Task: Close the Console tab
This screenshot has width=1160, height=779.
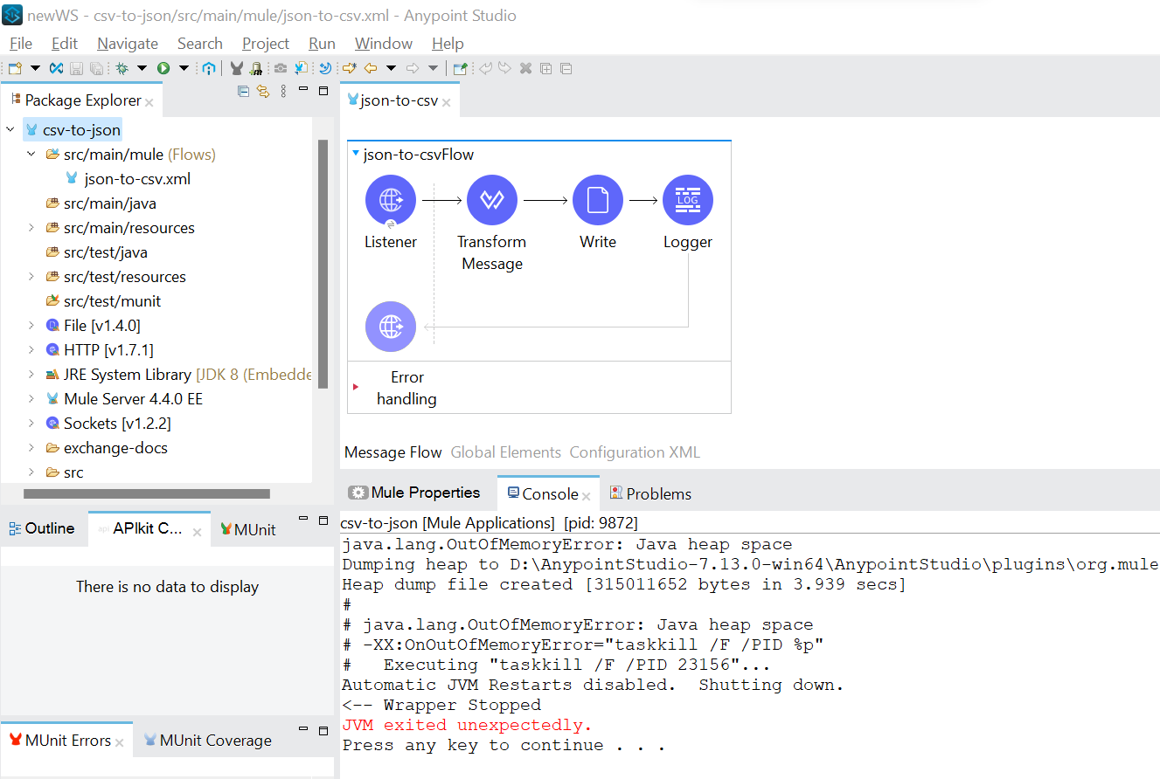Action: 587,496
